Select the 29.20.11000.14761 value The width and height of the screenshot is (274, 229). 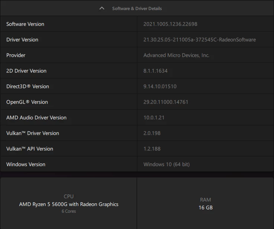point(166,102)
